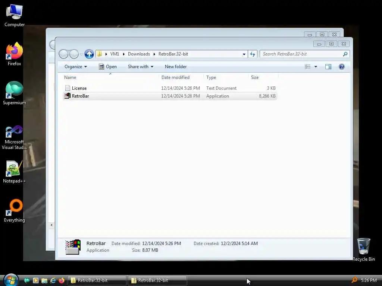Click the Windows Start orb
This screenshot has width=382, height=286.
click(11, 280)
